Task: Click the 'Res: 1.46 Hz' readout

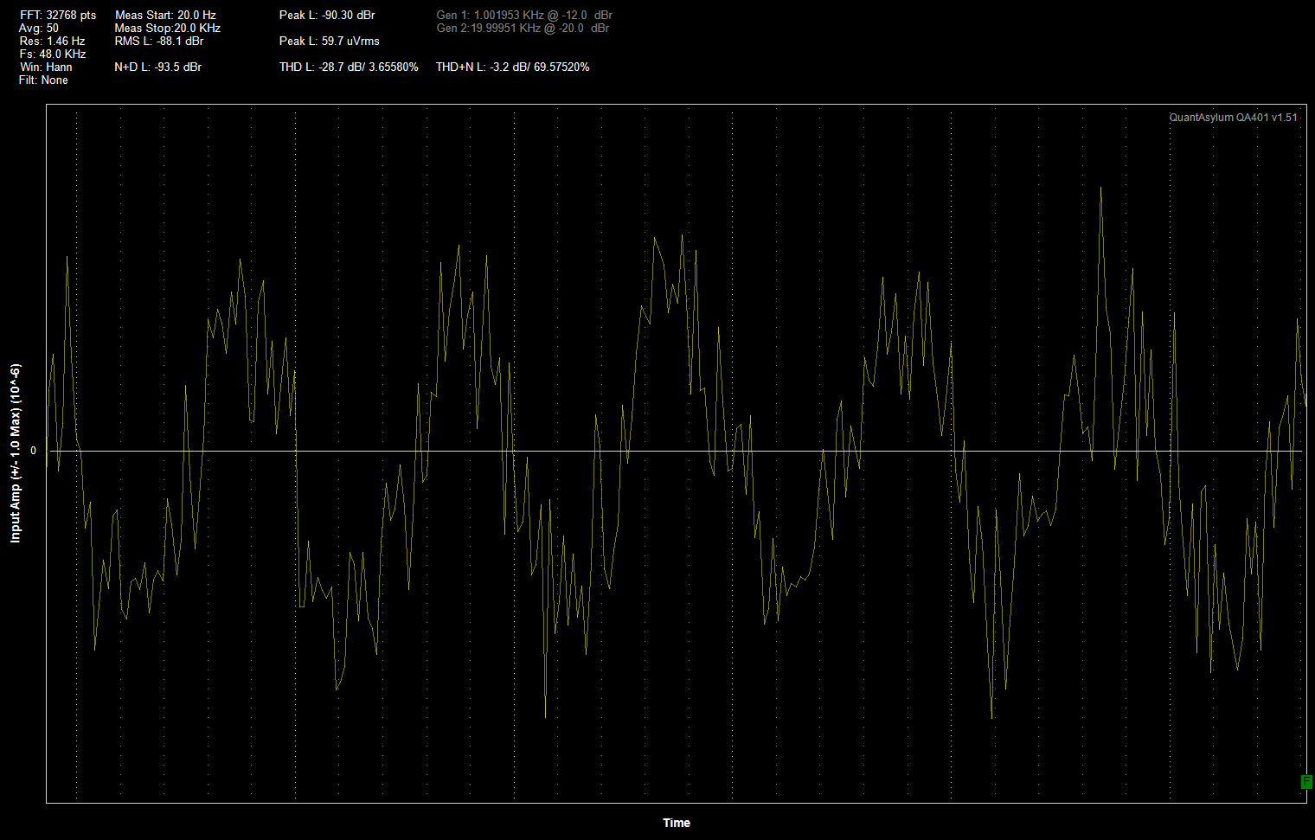Action: pos(52,42)
